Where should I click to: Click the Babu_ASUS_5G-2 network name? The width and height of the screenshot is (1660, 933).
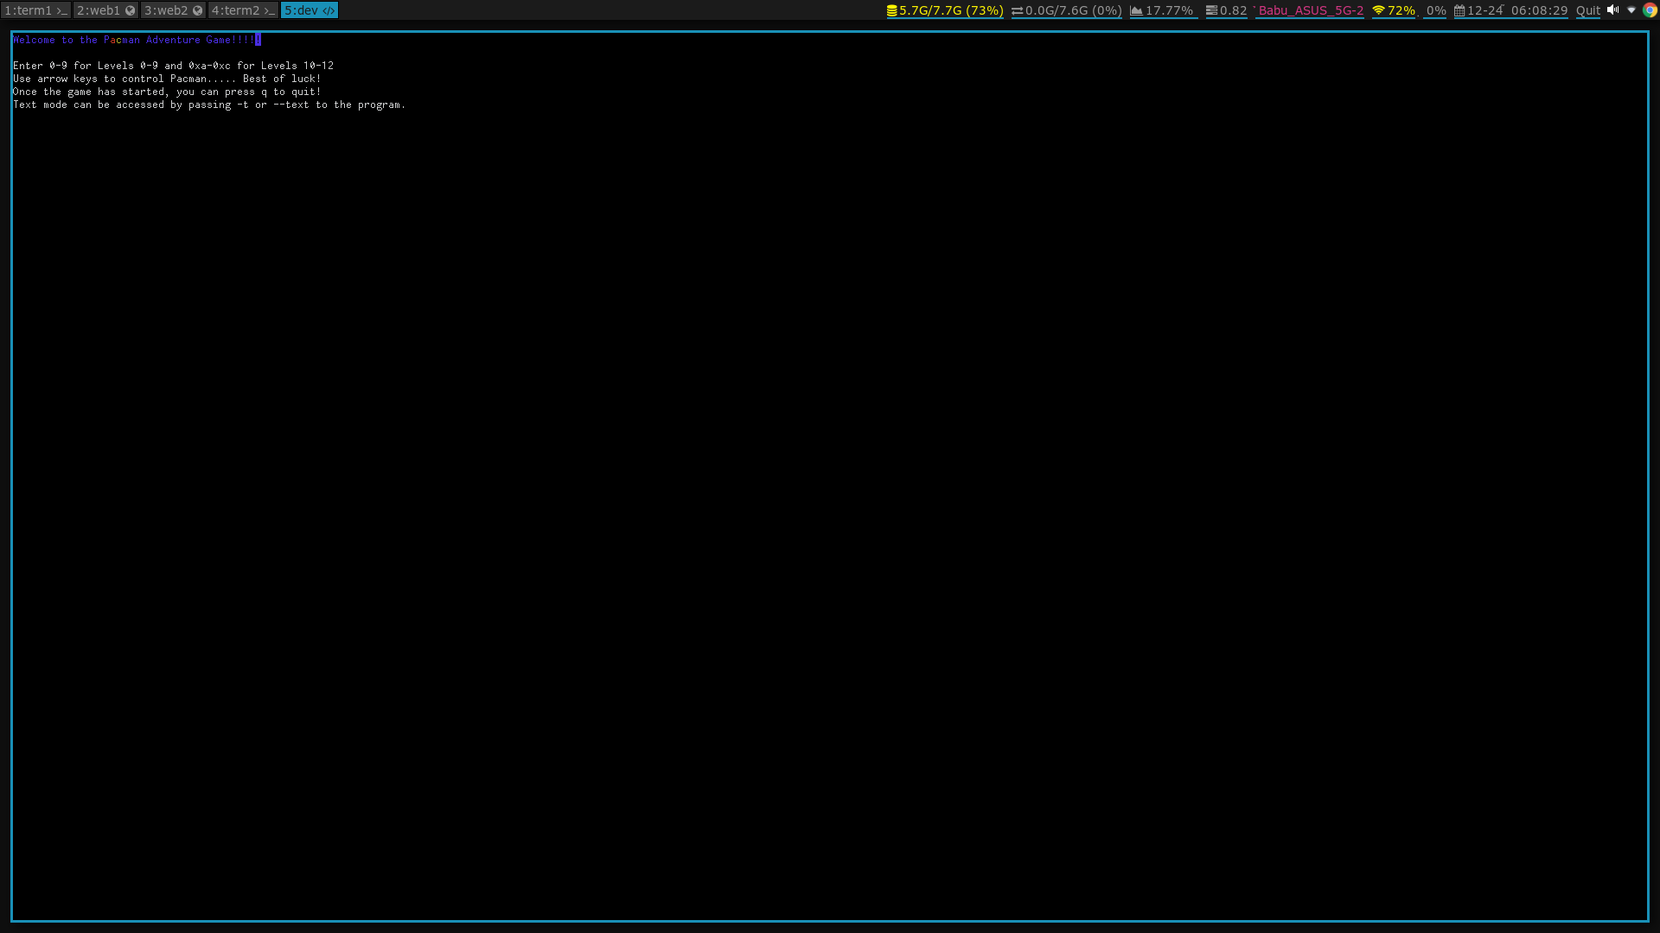(x=1308, y=10)
